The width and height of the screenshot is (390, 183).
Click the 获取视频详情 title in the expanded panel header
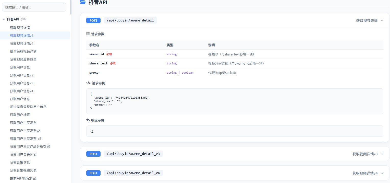[367, 20]
